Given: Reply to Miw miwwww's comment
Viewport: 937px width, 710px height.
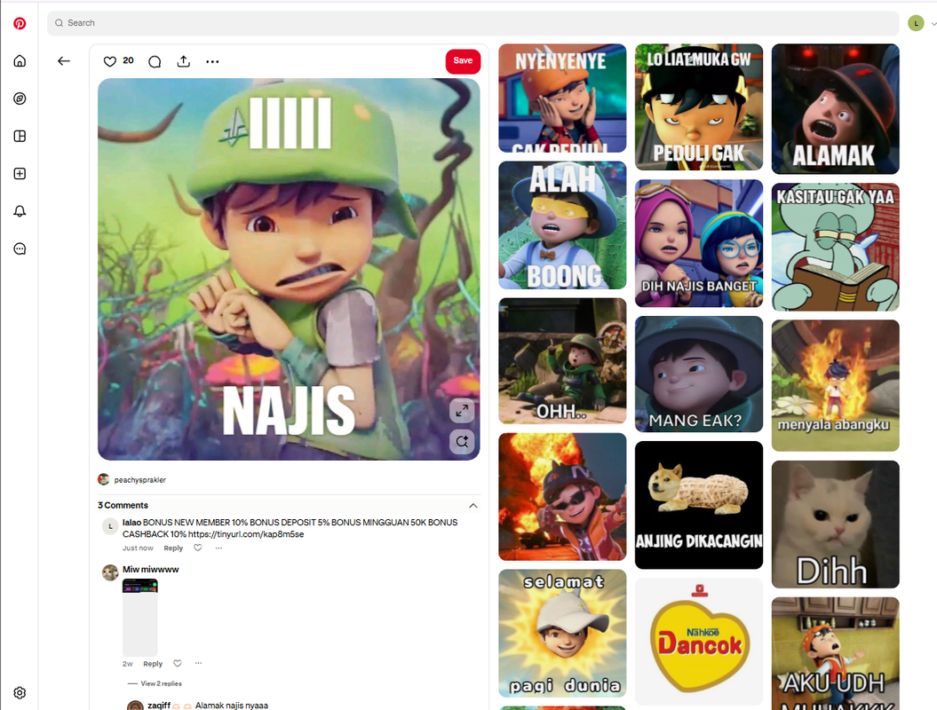Looking at the screenshot, I should click(x=153, y=664).
